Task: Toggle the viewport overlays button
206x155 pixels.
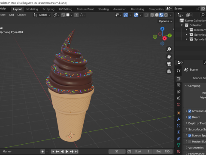Action: 136,15
